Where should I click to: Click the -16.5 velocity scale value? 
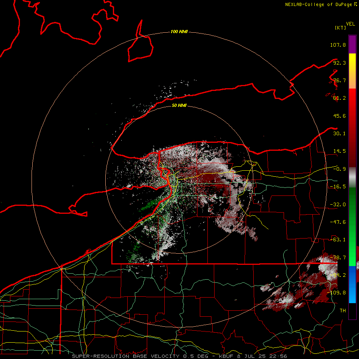(x=338, y=187)
